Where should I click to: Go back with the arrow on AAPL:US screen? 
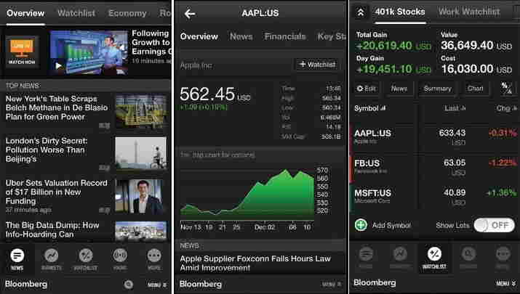point(190,14)
